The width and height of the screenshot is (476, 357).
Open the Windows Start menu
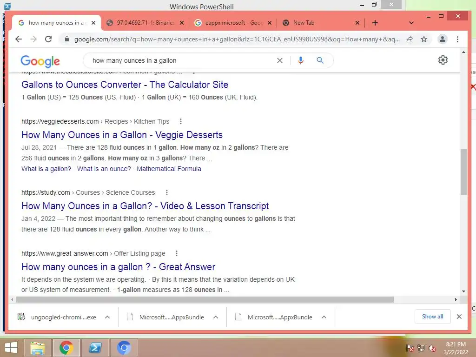11,348
